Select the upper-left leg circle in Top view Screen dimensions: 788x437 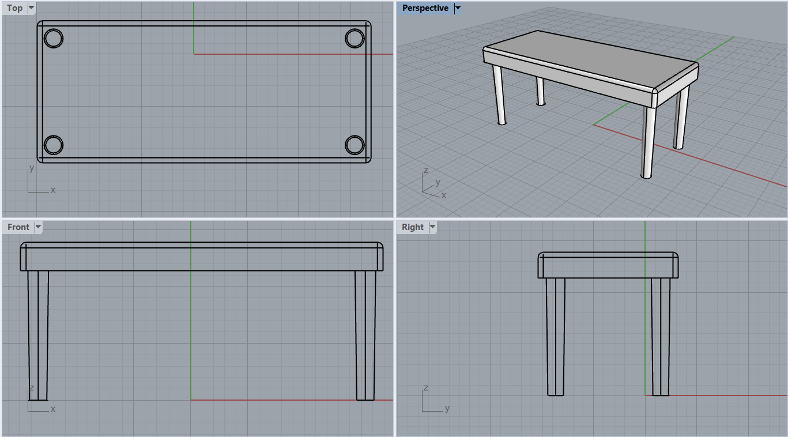pyautogui.click(x=53, y=39)
